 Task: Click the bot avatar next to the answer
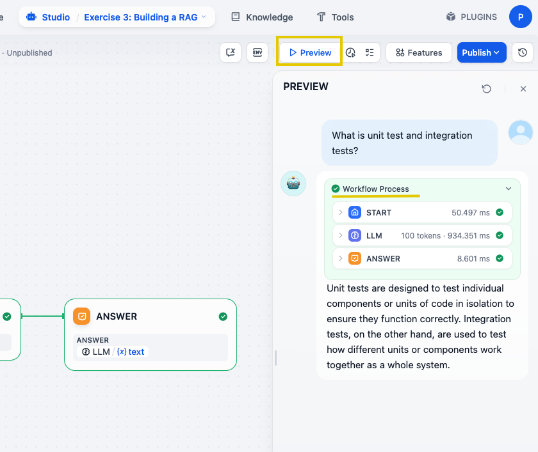tap(293, 183)
